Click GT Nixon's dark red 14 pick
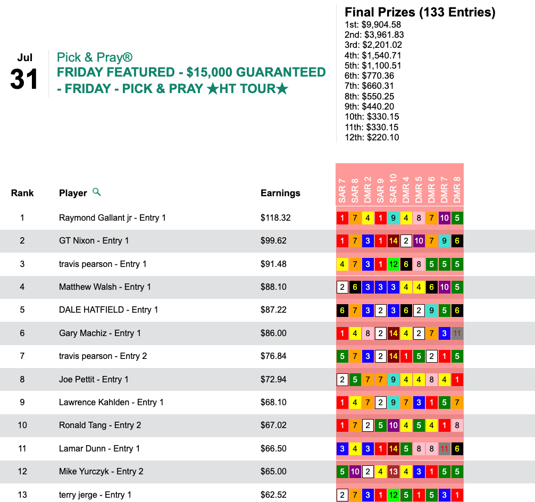This screenshot has width=535, height=502. click(394, 241)
